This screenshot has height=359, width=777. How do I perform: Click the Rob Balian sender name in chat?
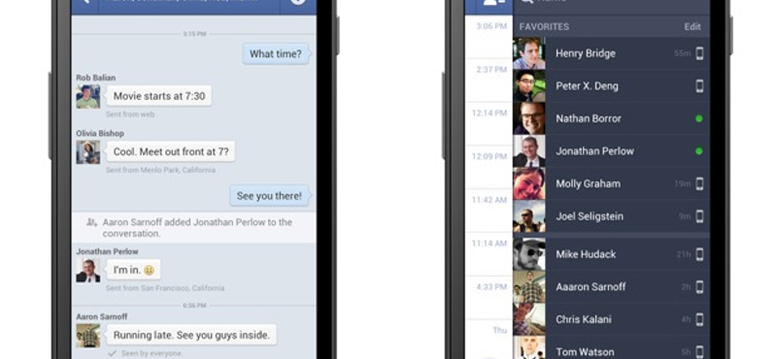coord(95,78)
